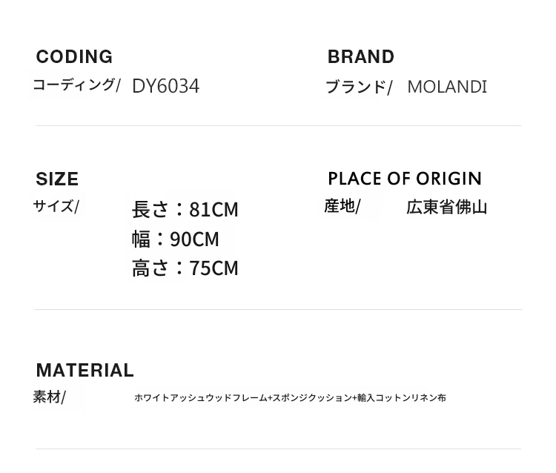Click the コーディング/ label
This screenshot has width=556, height=473.
click(x=76, y=85)
